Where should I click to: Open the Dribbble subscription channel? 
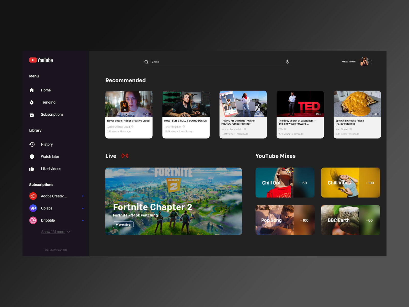[48, 220]
